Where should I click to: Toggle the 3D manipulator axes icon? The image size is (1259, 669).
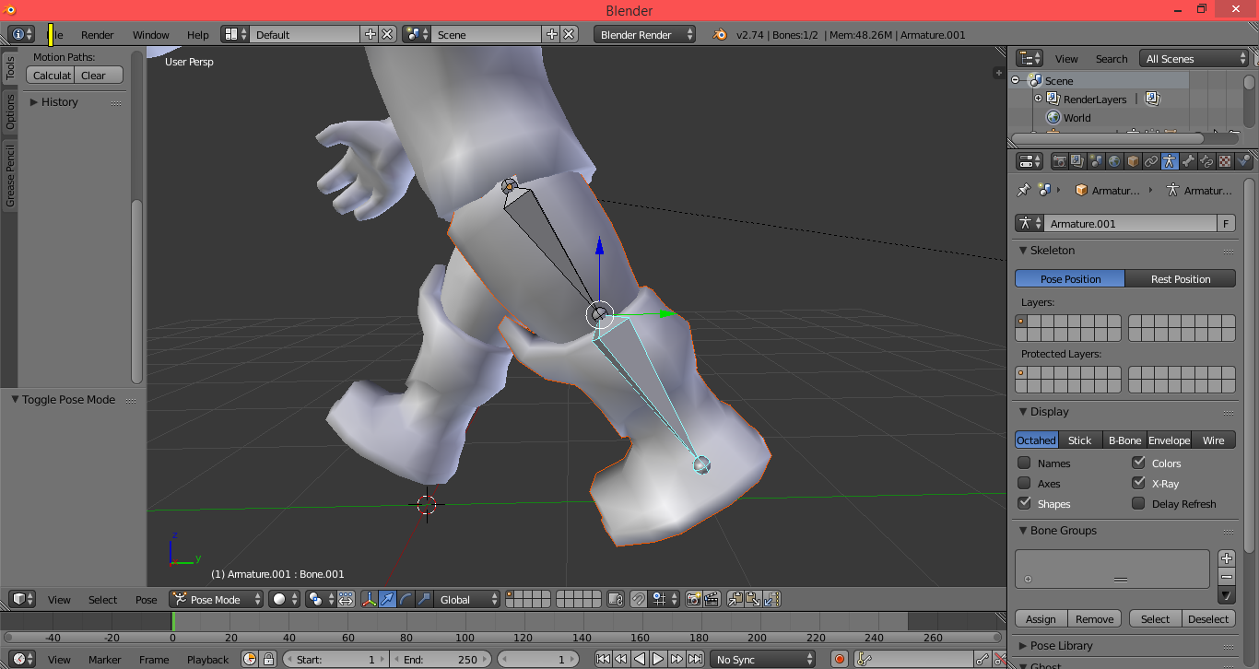(369, 599)
